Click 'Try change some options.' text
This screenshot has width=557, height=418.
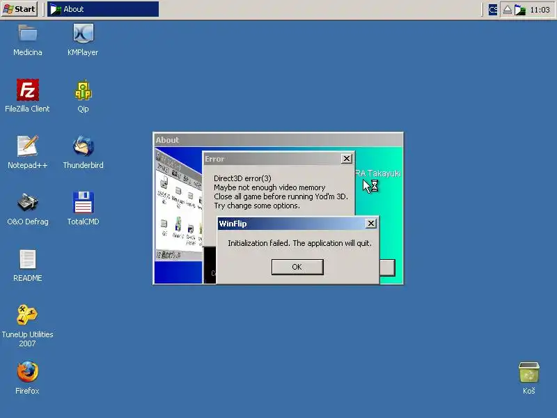(x=257, y=206)
